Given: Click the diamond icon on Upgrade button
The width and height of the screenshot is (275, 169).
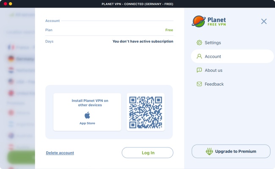Looking at the screenshot, I should pos(209,151).
